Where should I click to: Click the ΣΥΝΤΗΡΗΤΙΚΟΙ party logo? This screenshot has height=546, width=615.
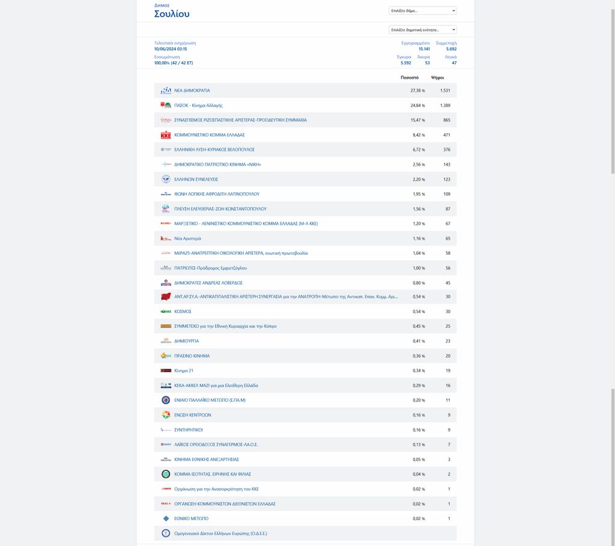tap(166, 430)
